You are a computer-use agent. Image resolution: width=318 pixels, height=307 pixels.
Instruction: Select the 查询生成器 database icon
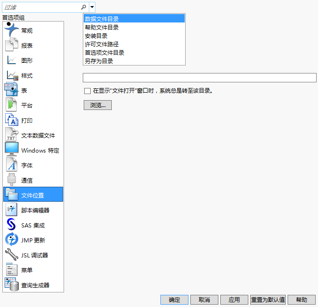[x=12, y=285]
